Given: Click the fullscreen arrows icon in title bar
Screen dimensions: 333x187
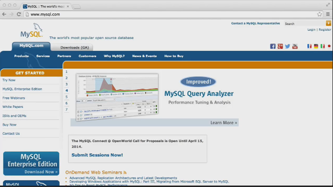Looking at the screenshot, I should (x=328, y=5).
